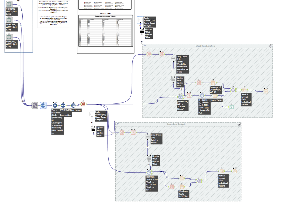The width and height of the screenshot is (294, 206).
Task: Collapse the Weed Based Analysis container
Action: 270,46
